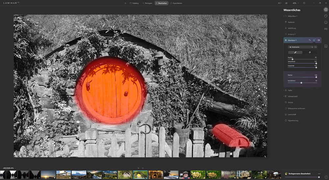Click the Radius value 42
The width and height of the screenshot is (329, 180).
click(x=316, y=57)
